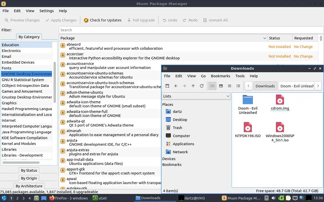The image size is (324, 202).
Task: Click Doom - Evil Unleashed path button
Action: (x=296, y=86)
